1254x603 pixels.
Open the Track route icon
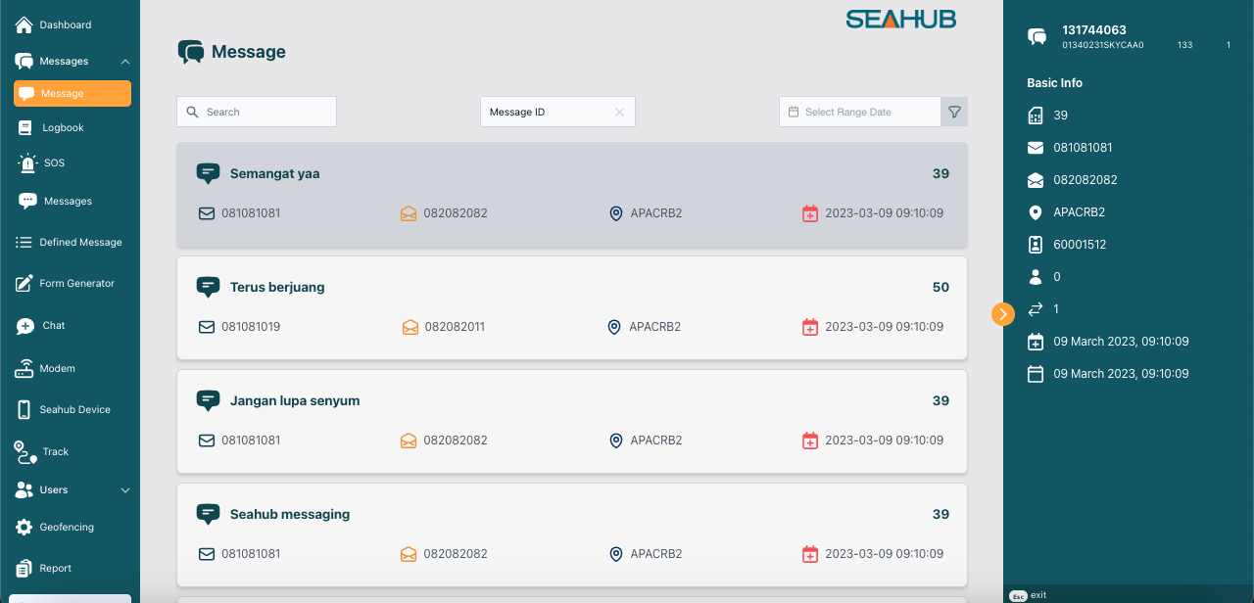25,452
